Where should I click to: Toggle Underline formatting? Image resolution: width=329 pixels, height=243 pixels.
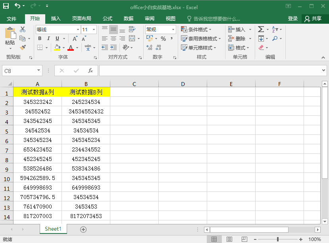tap(57, 38)
